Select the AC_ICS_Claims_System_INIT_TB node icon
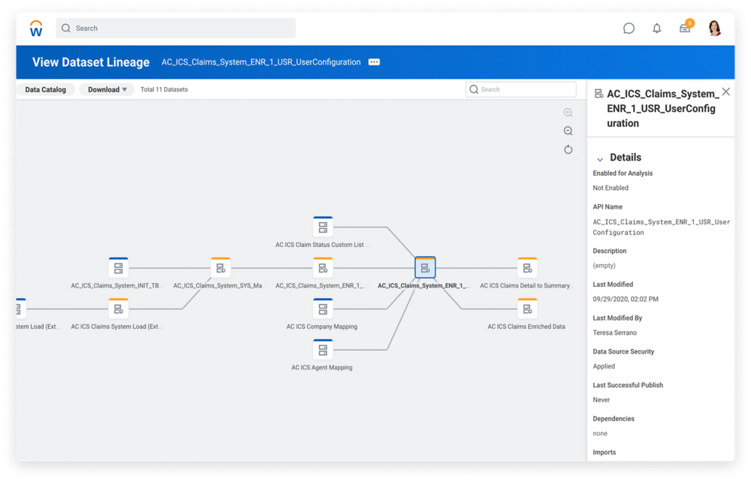 (x=119, y=267)
